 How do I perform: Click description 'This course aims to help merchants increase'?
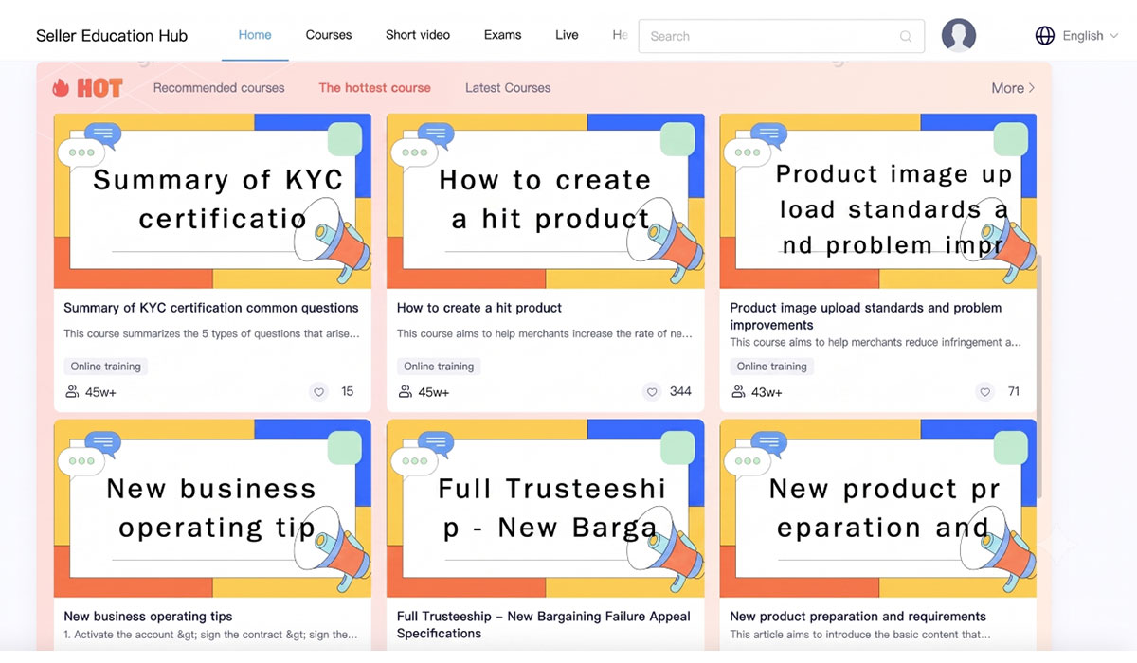[545, 333]
